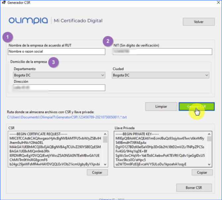Click the Generador CSR window icon
Image resolution: width=222 pixels, height=200 pixels.
[x=4, y=3]
